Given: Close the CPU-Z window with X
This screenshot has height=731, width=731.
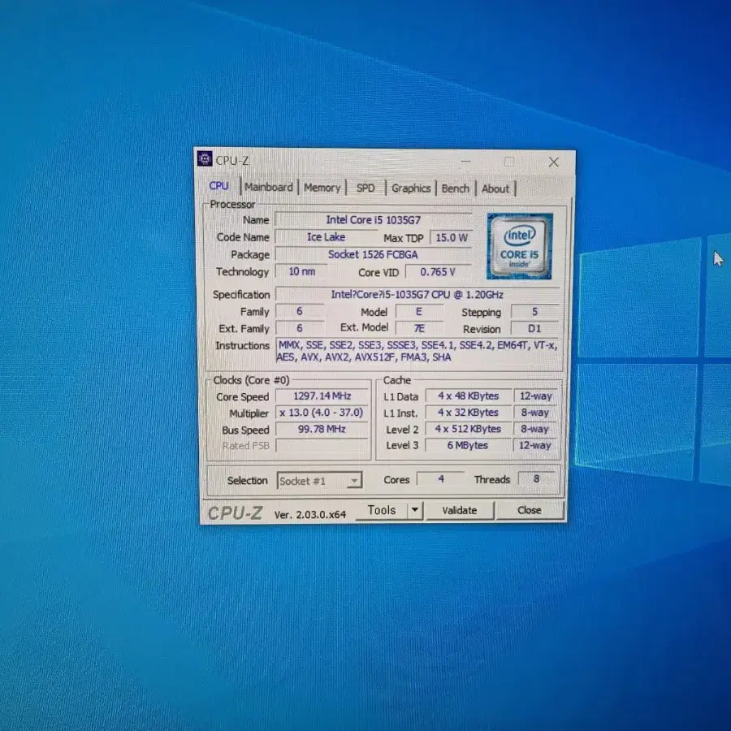Looking at the screenshot, I should tap(553, 162).
